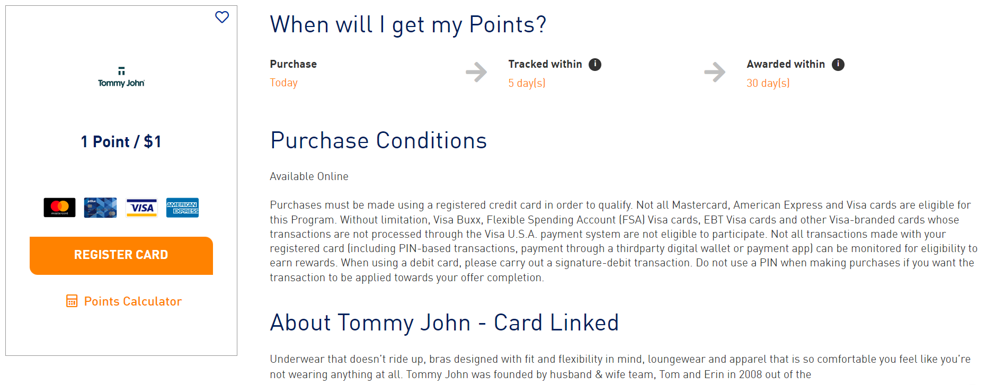Click the info icon beside Awarded within

[x=838, y=64]
